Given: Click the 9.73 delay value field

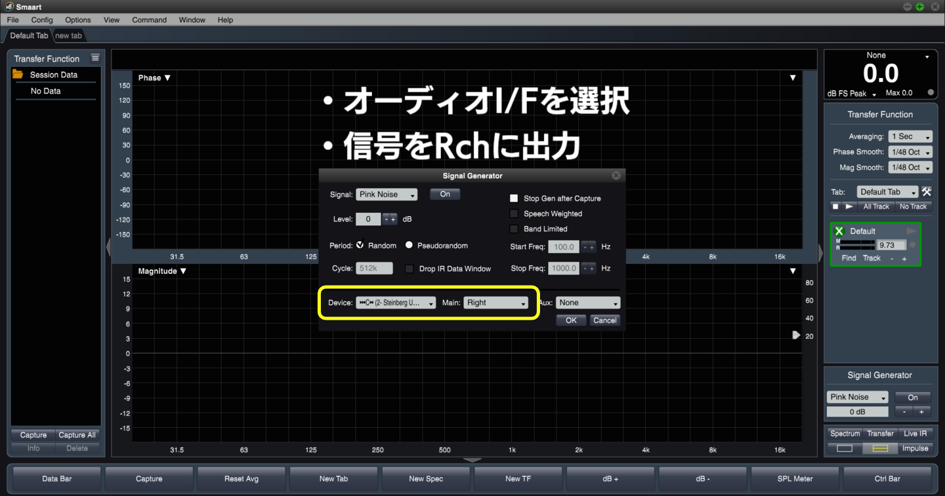Looking at the screenshot, I should tap(891, 244).
